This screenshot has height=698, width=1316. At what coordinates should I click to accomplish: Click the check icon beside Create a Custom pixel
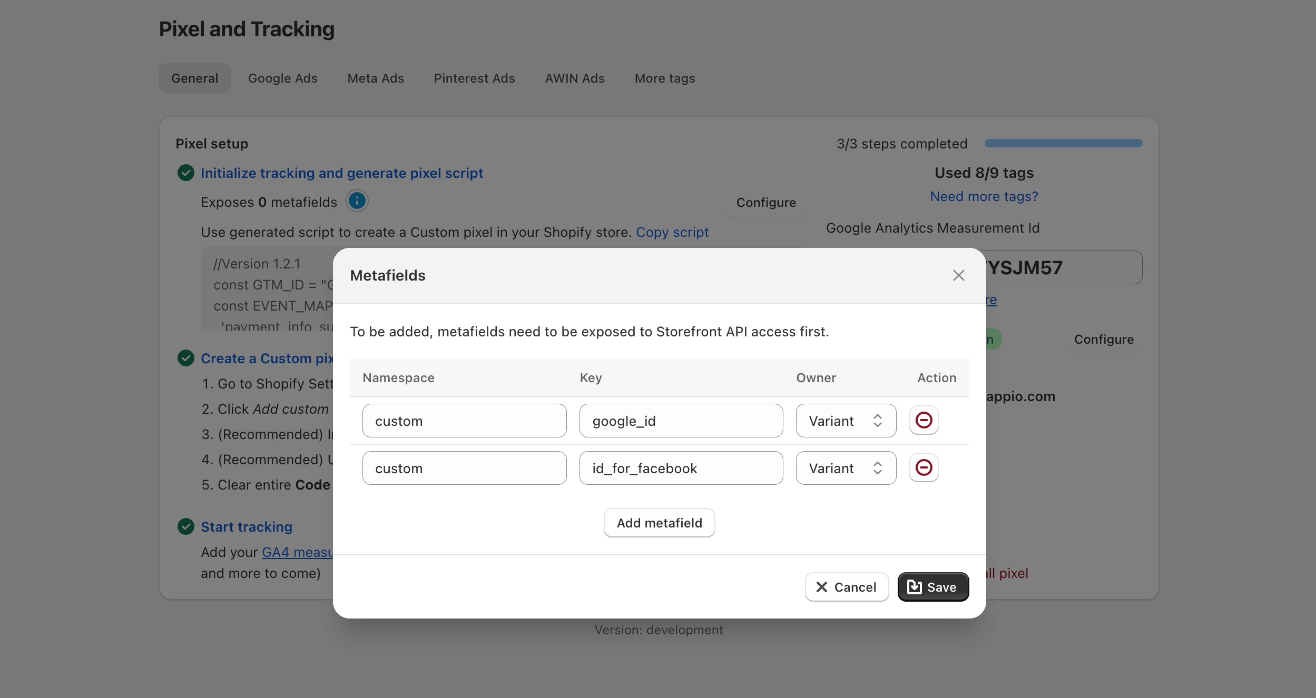click(185, 358)
